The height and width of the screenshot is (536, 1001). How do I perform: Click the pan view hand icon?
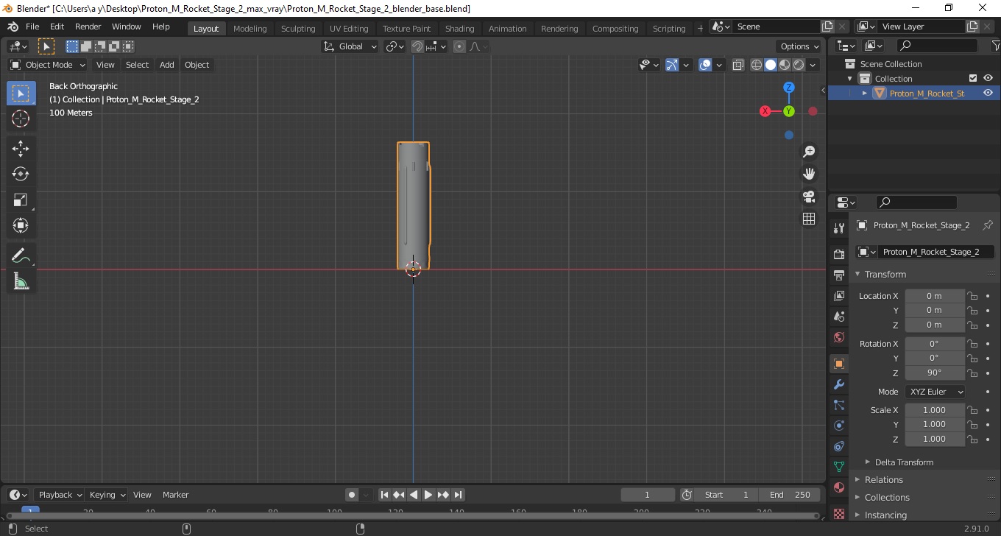[809, 174]
